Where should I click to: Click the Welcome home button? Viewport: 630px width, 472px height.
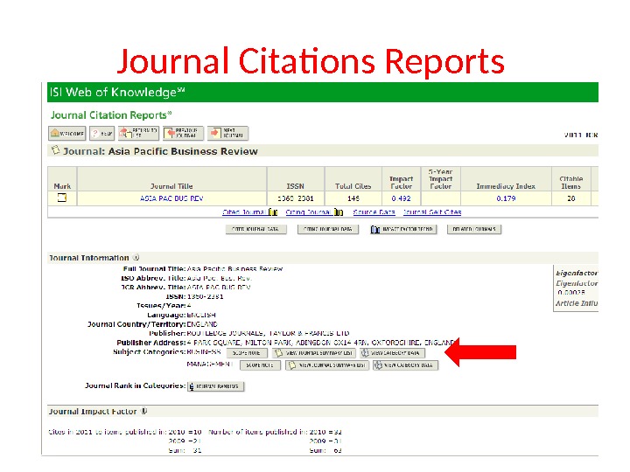(67, 133)
